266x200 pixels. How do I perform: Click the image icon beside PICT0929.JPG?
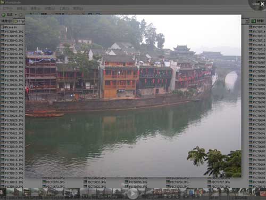click(3, 102)
